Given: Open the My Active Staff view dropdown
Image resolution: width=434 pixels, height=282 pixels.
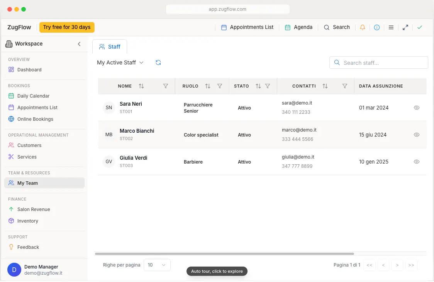Looking at the screenshot, I should coord(120,62).
